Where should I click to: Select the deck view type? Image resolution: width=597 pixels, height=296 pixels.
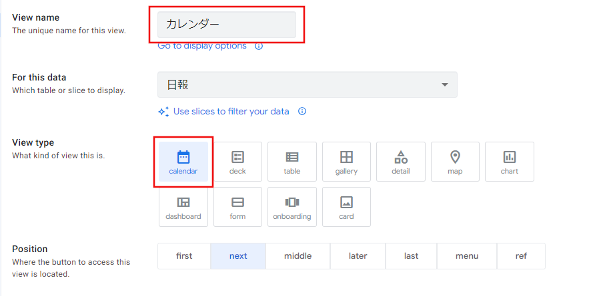pyautogui.click(x=237, y=162)
